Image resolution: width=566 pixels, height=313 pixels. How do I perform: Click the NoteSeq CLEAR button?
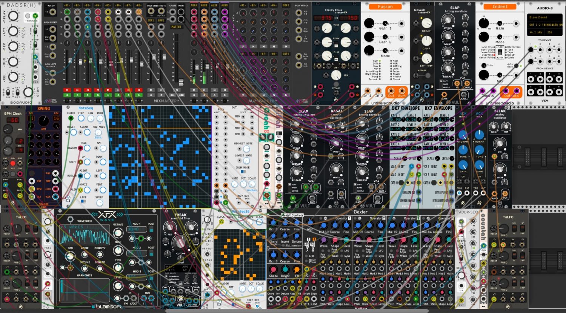coord(87,132)
